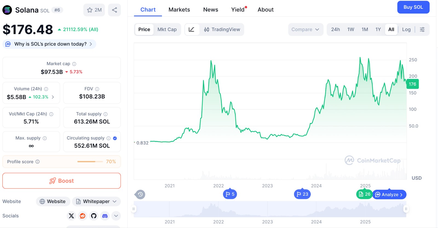The height and width of the screenshot is (228, 438).
Task: Click the $97.53B market cap value
Action: tap(52, 72)
